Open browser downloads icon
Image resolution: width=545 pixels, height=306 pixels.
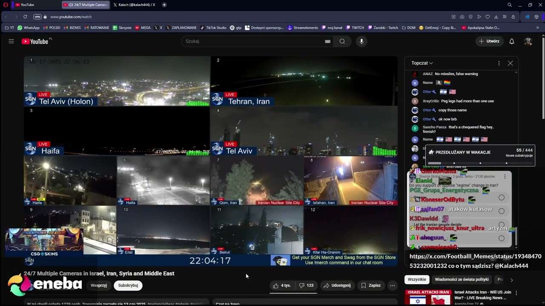(x=496, y=17)
